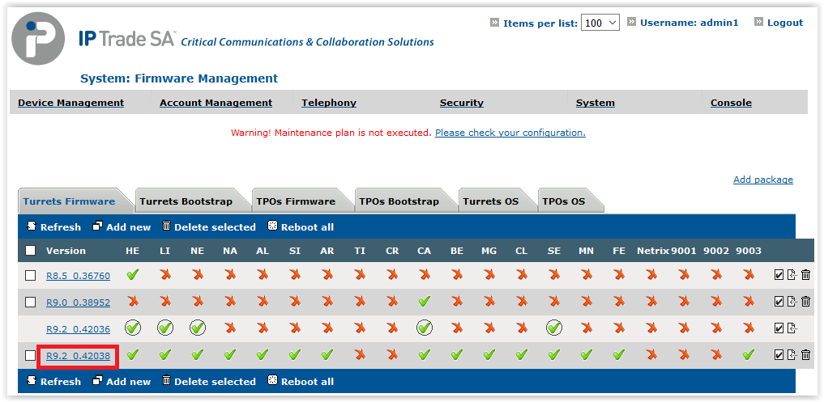Delete package R9.2_0.42038 with its trash icon

805,355
